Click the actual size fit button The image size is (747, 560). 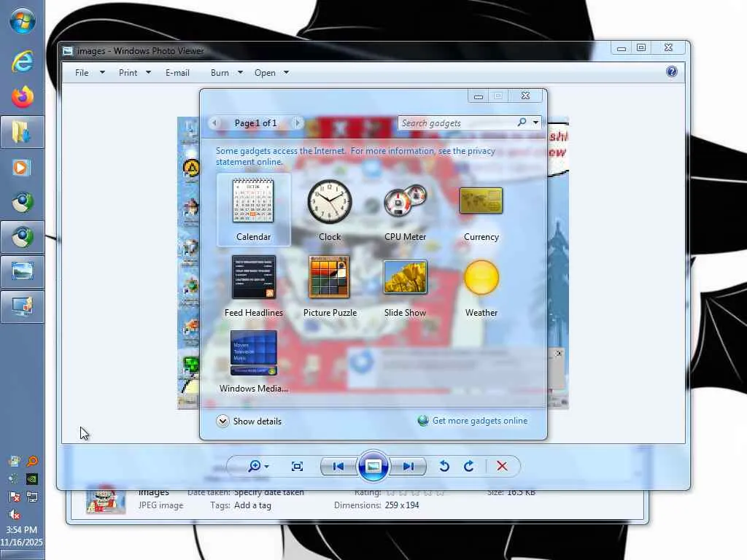297,466
